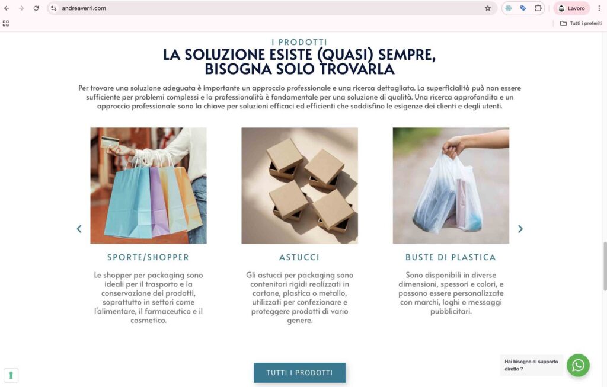607x387 pixels.
Task: Open the Buste di plastica product title
Action: pos(451,257)
